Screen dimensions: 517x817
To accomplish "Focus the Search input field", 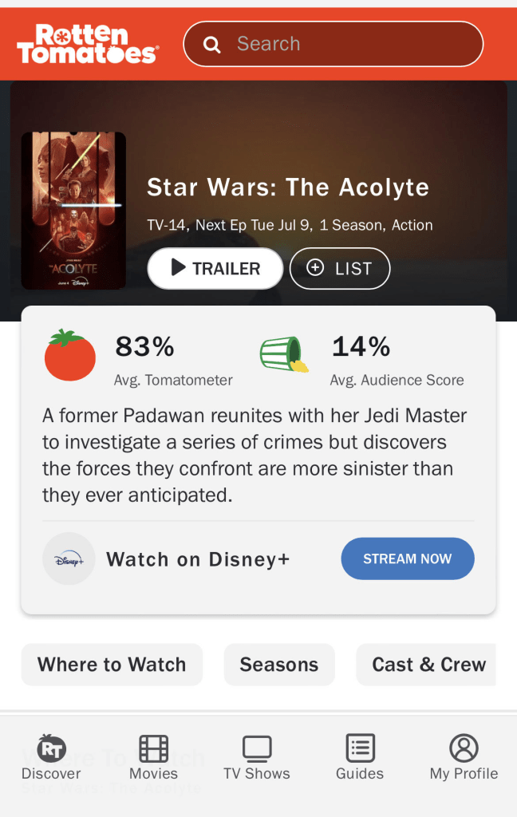I will pyautogui.click(x=351, y=44).
